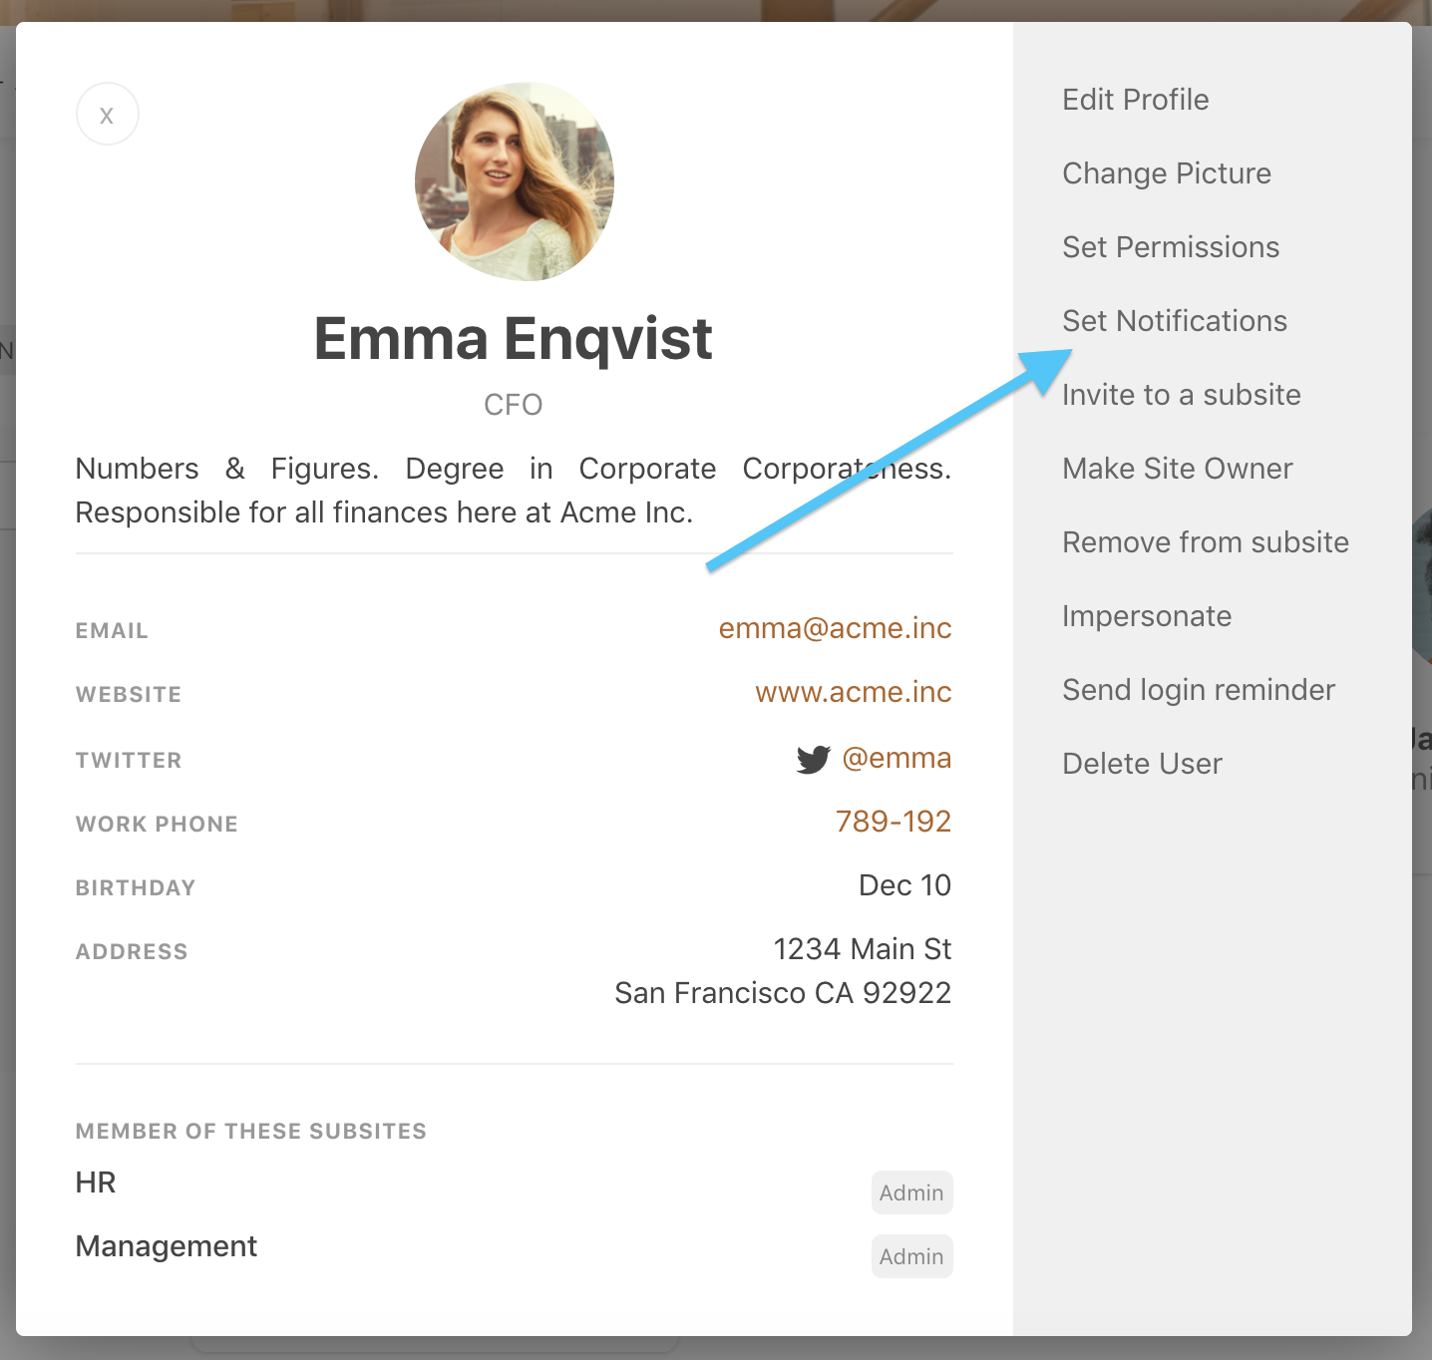Viewport: 1432px width, 1360px height.
Task: Click the CFO job title
Action: coord(513,405)
